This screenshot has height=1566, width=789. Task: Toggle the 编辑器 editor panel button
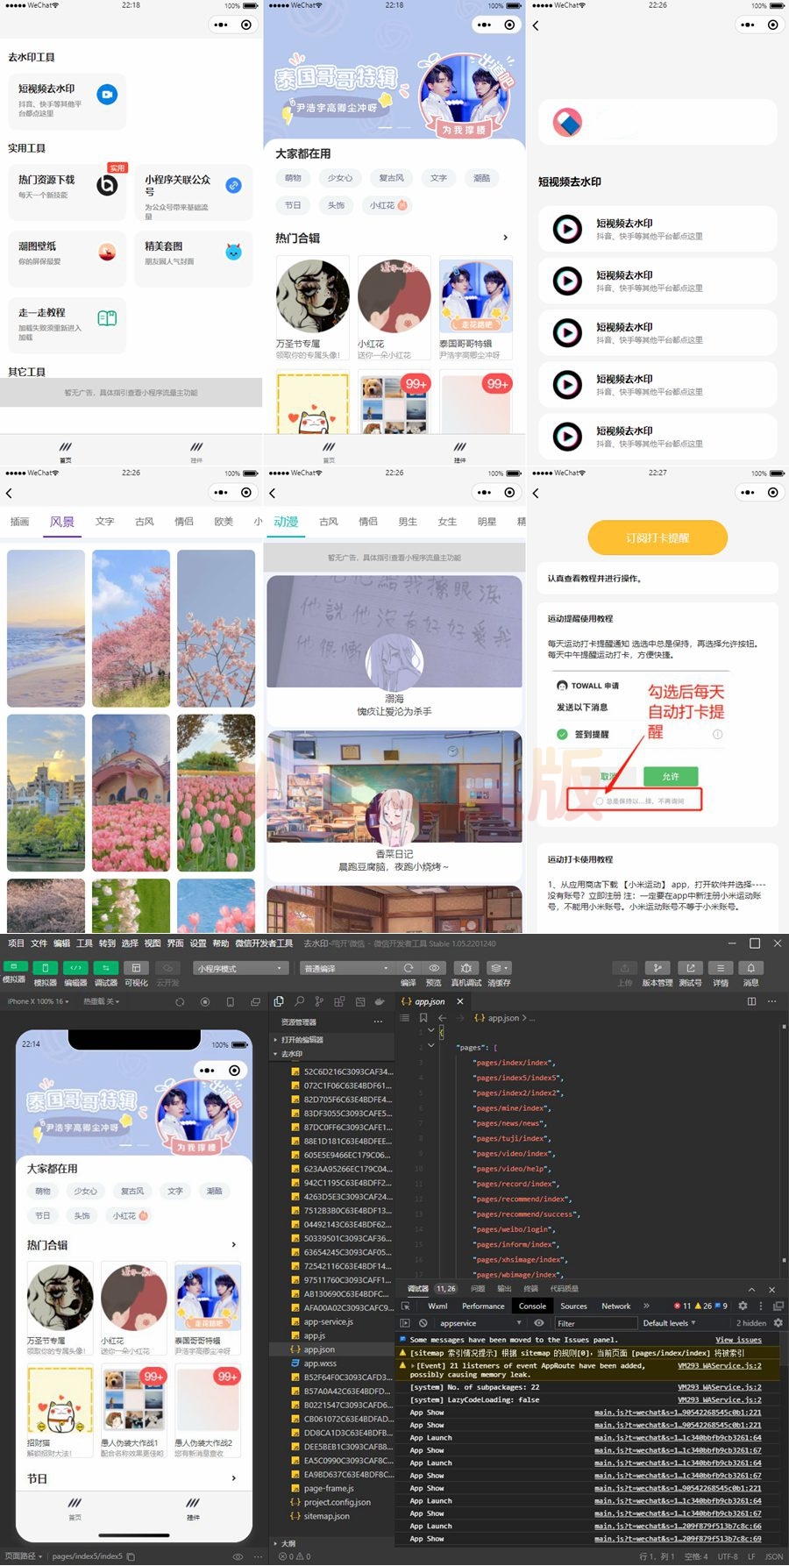[x=76, y=968]
